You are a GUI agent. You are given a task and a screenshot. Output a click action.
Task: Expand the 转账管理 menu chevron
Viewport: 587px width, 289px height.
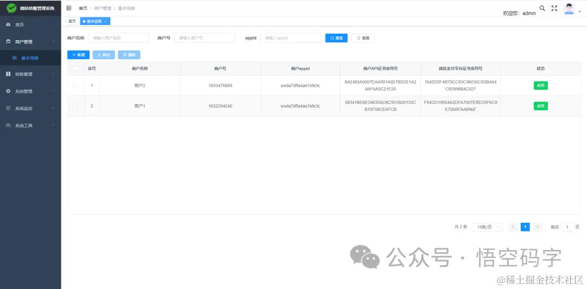click(x=53, y=74)
